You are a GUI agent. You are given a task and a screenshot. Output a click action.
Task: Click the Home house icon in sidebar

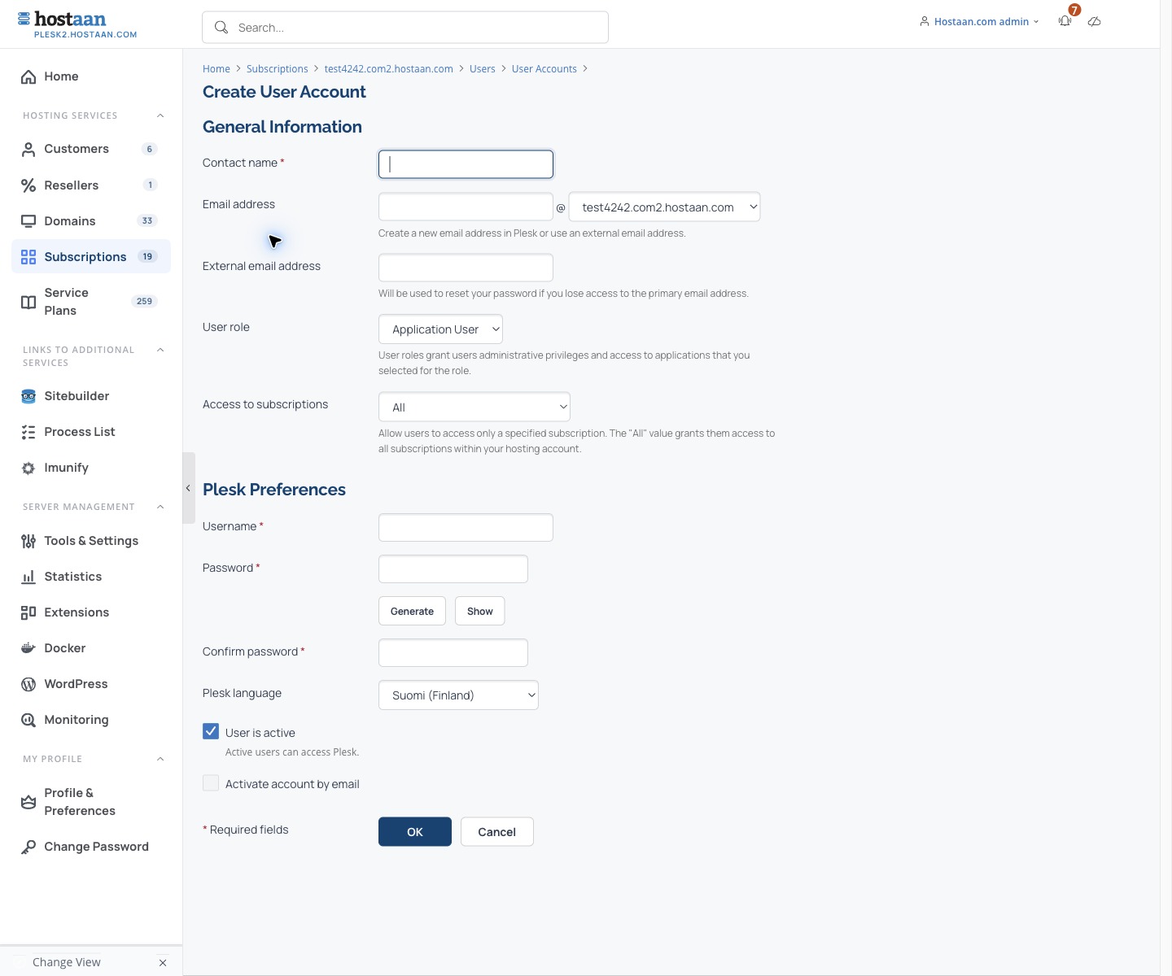[28, 76]
